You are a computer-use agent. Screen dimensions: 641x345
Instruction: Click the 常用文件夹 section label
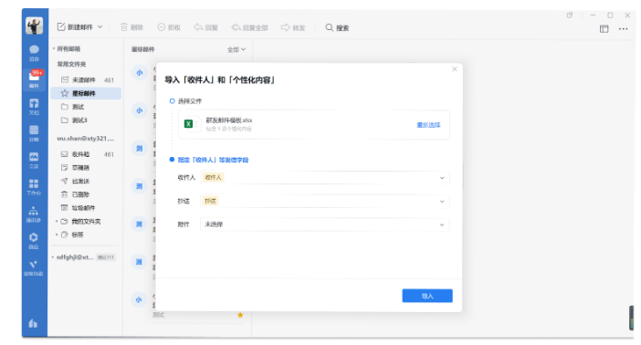pos(71,64)
